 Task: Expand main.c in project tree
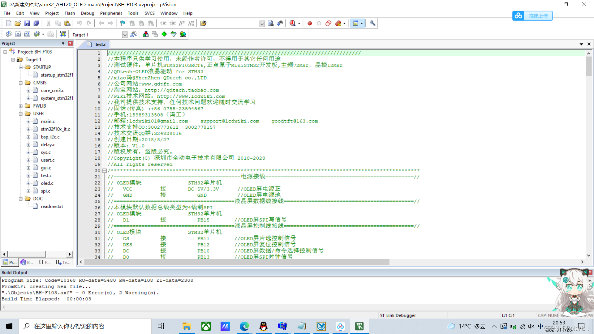point(28,122)
